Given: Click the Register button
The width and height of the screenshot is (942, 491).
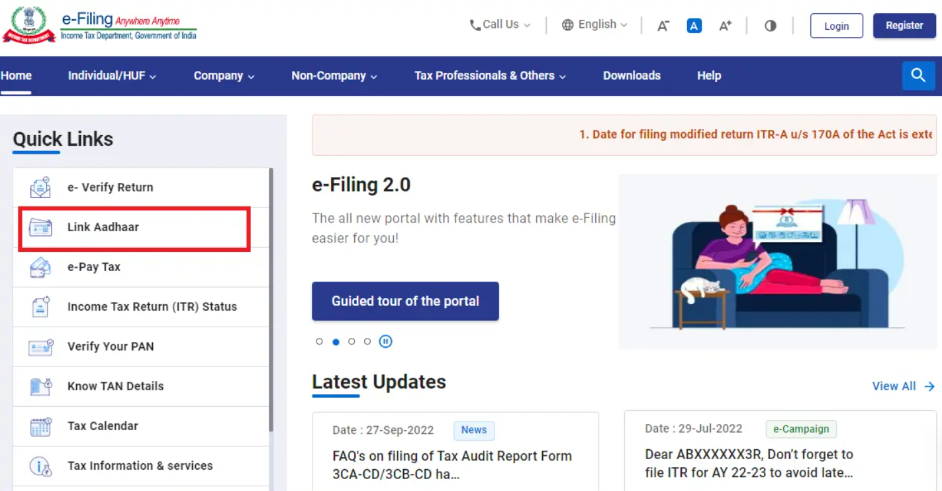Looking at the screenshot, I should [904, 26].
